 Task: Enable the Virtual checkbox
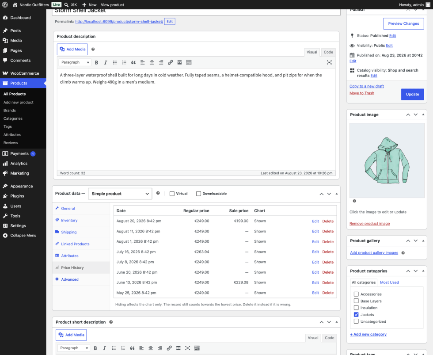pyautogui.click(x=172, y=194)
